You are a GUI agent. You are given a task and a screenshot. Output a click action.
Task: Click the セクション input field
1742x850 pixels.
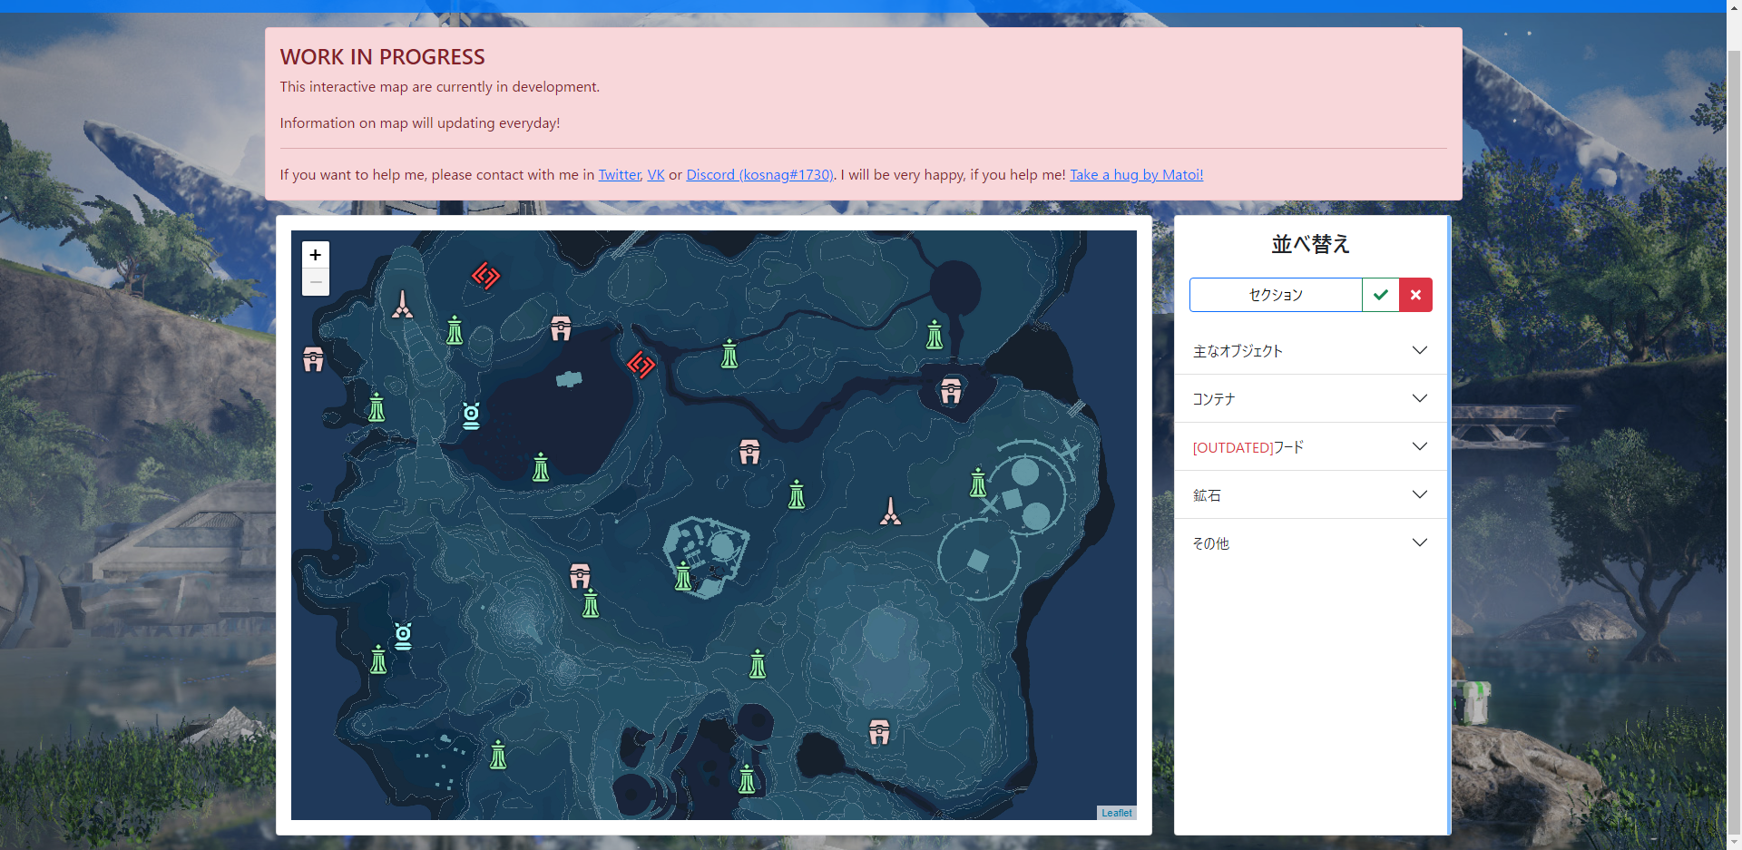pos(1276,295)
